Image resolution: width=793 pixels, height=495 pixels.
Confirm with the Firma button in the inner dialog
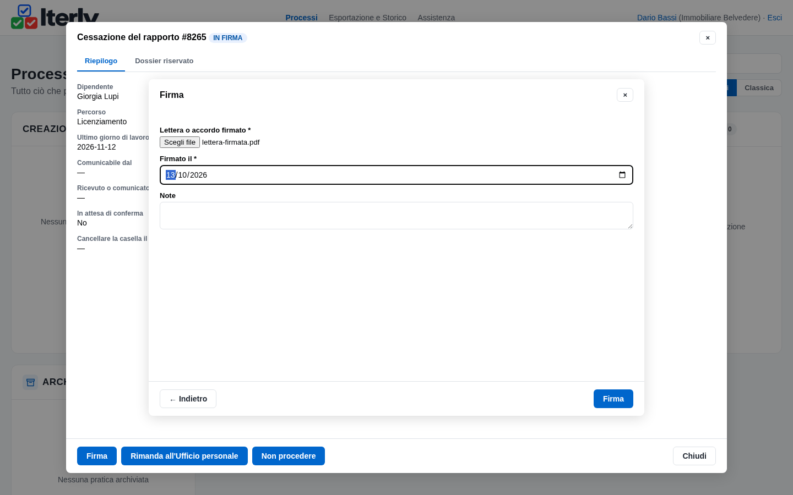(x=613, y=399)
